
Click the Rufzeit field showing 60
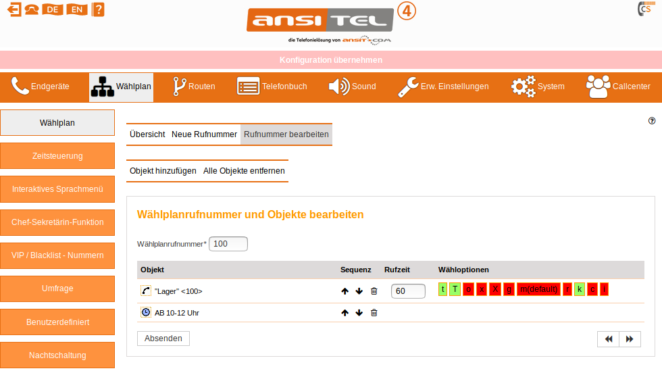coord(408,291)
